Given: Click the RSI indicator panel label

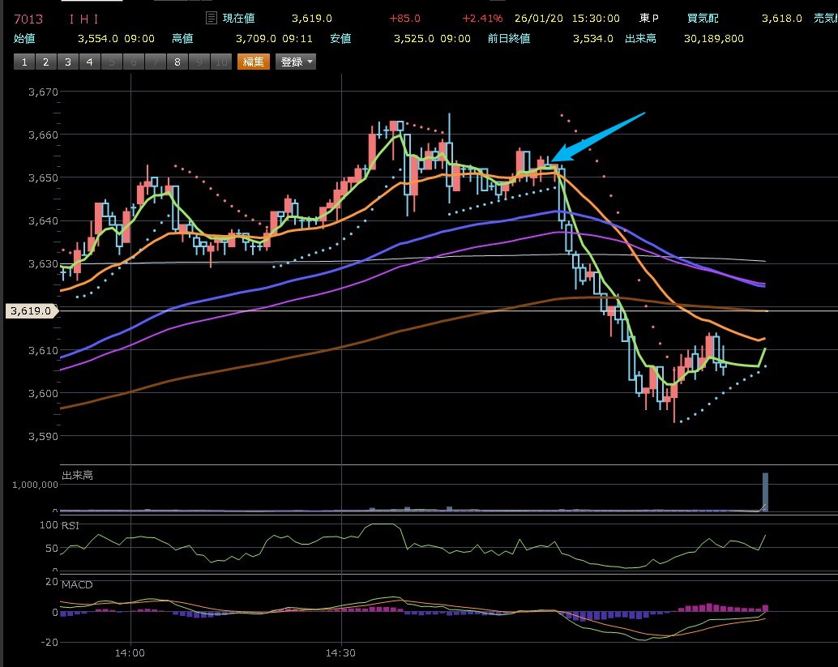Looking at the screenshot, I should (71, 525).
